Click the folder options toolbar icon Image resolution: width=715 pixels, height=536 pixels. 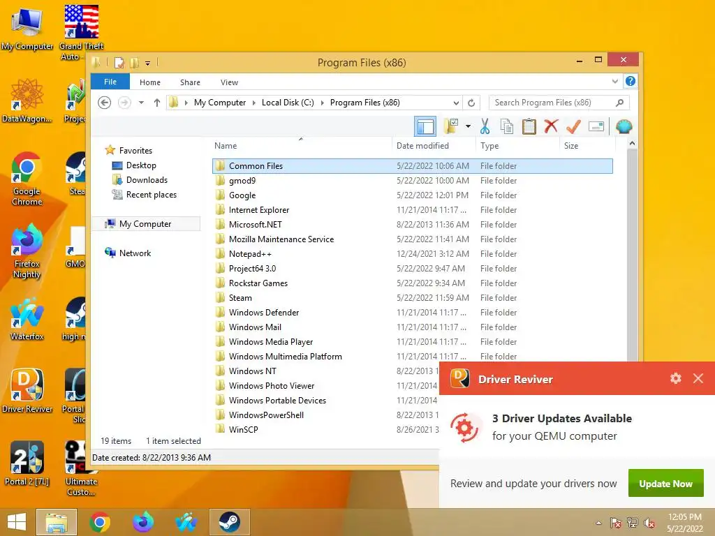coord(451,127)
